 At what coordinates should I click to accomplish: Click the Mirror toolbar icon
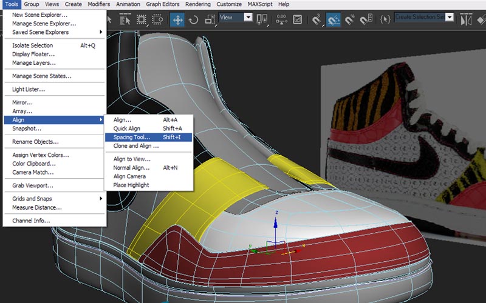(x=466, y=20)
